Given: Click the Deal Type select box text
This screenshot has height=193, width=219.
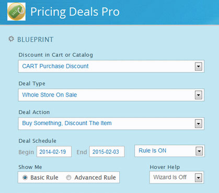Looking at the screenshot, I should [x=50, y=95].
